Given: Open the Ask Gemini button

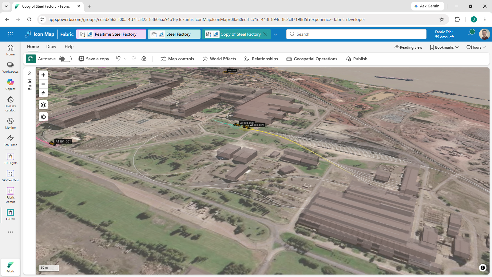Looking at the screenshot, I should 427,6.
